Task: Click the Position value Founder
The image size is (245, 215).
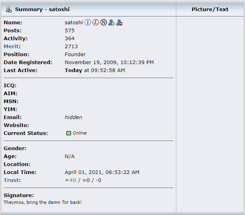Action: point(75,55)
